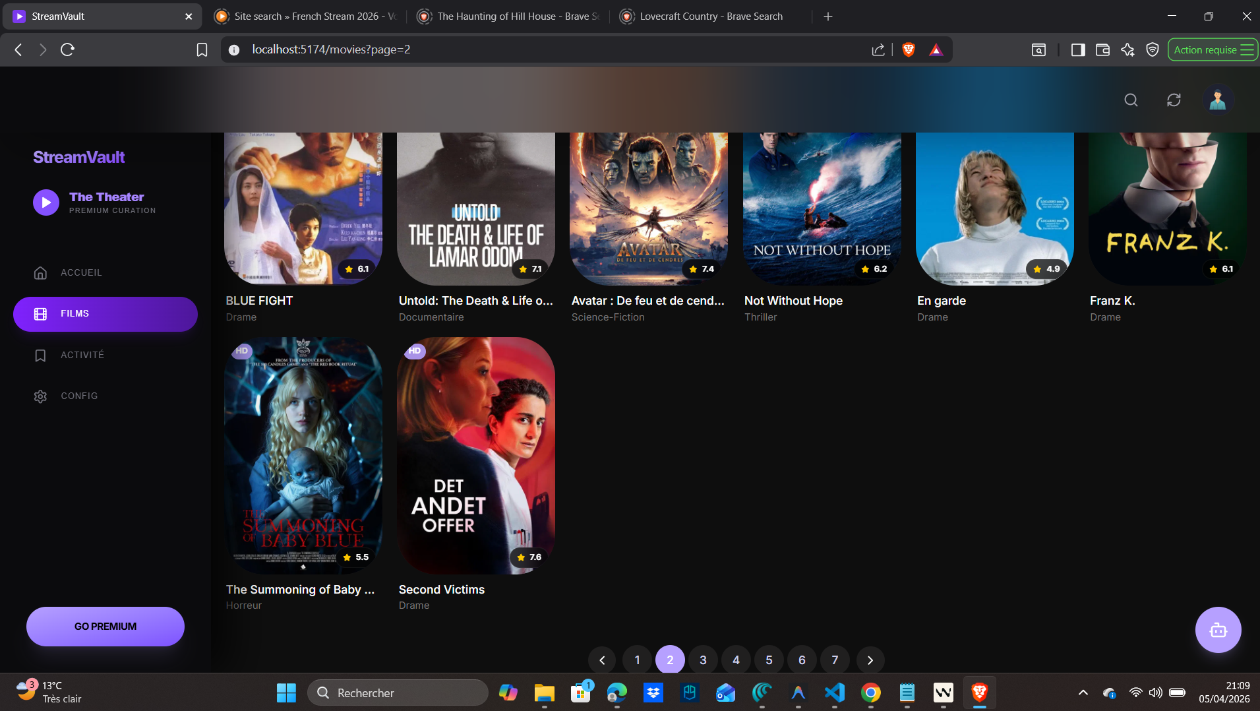Open the user profile avatar
This screenshot has width=1260, height=711.
pyautogui.click(x=1217, y=100)
